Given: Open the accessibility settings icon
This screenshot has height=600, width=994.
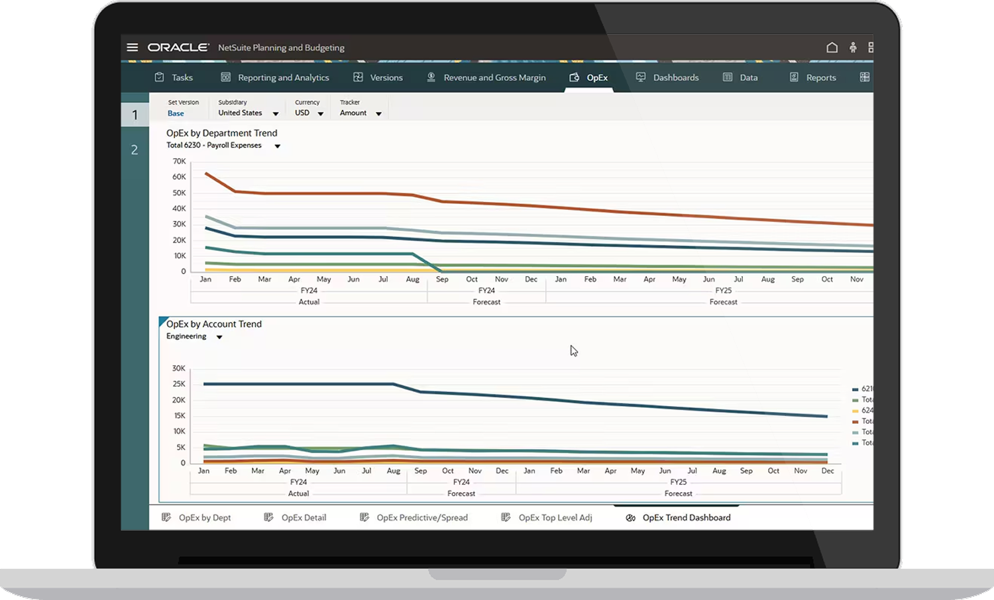Looking at the screenshot, I should point(853,48).
